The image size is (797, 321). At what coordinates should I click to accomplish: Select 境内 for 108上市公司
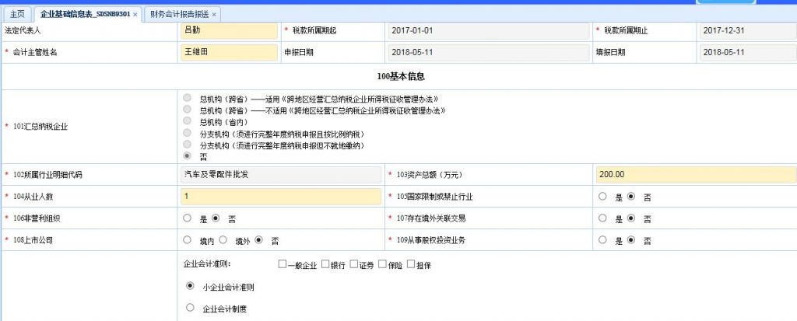pyautogui.click(x=187, y=240)
